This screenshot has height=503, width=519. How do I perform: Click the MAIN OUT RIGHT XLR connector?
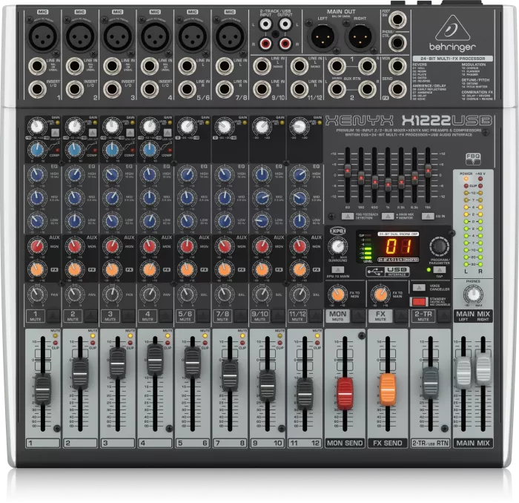point(360,36)
